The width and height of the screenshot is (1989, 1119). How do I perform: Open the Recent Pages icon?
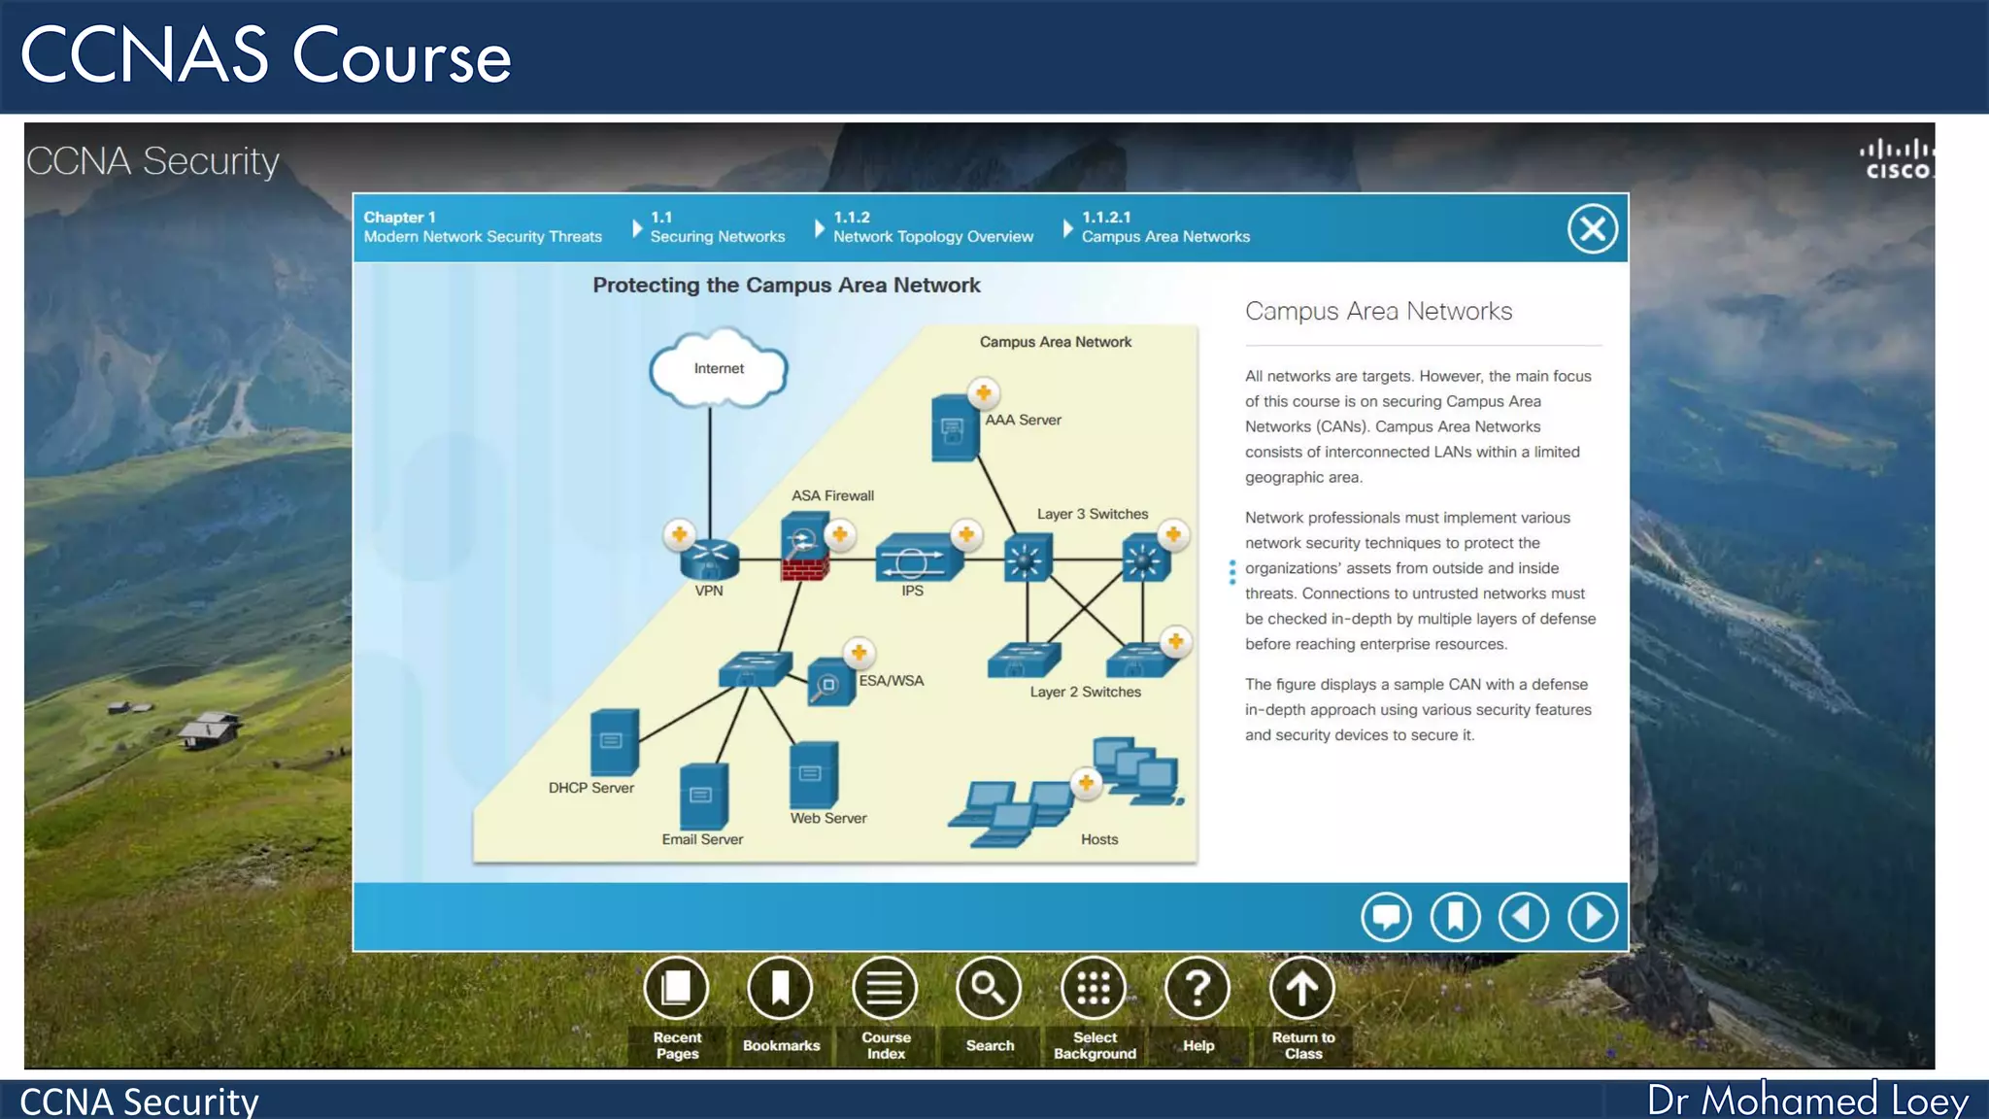pos(676,989)
